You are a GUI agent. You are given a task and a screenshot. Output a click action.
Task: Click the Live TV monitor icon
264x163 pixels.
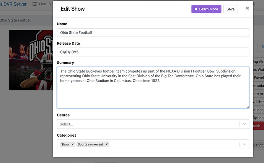tap(35, 4)
